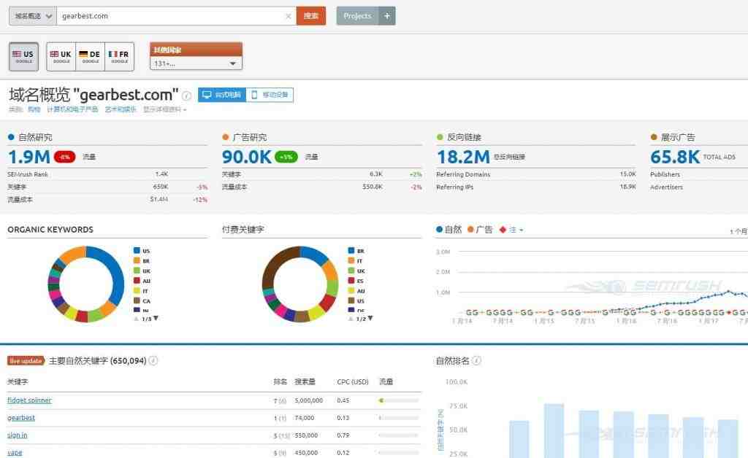This screenshot has width=748, height=458.
Task: Click the 650K organic keywords value
Action: click(x=160, y=187)
